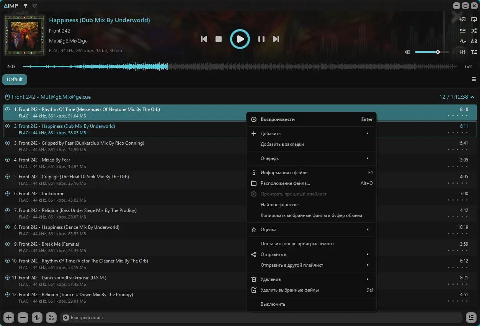Collapse the Front 242 group chevron

[x=472, y=97]
